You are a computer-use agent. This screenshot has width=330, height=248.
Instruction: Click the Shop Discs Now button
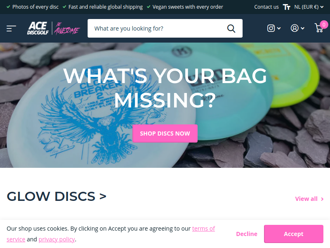[x=165, y=134]
